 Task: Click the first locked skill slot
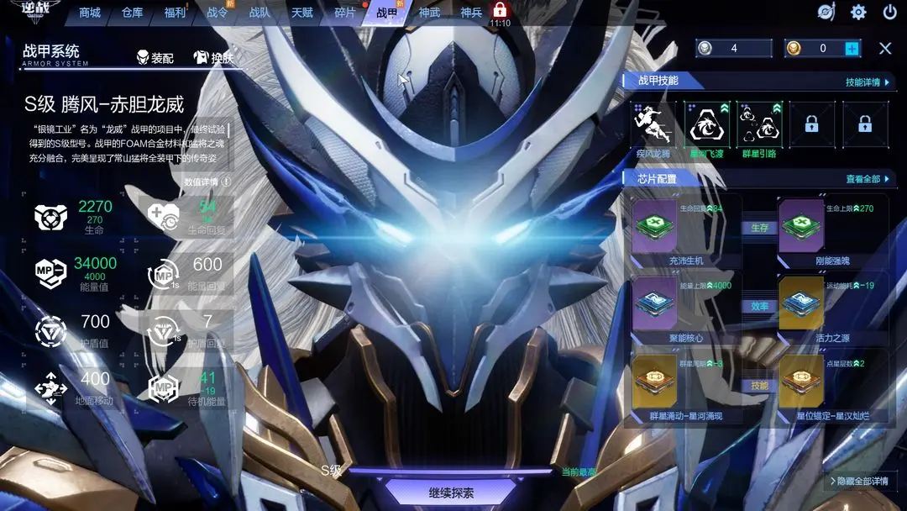(x=811, y=125)
